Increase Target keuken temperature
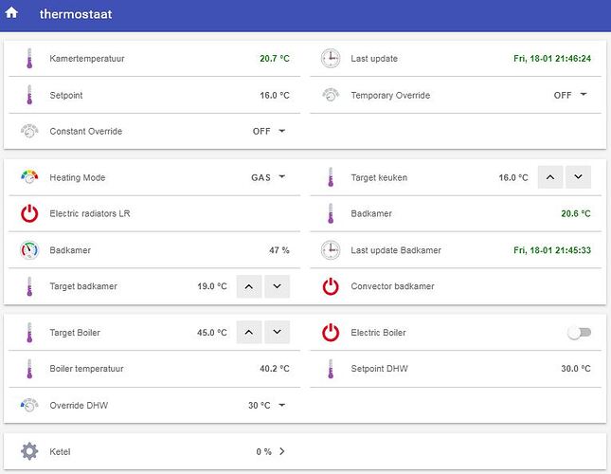The width and height of the screenshot is (611, 474). [550, 177]
